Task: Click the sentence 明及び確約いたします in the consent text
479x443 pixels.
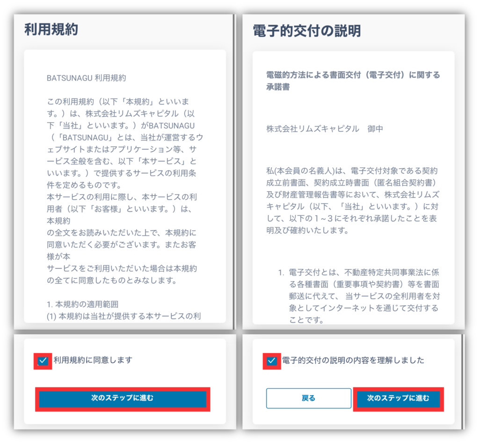Action: coord(307,230)
